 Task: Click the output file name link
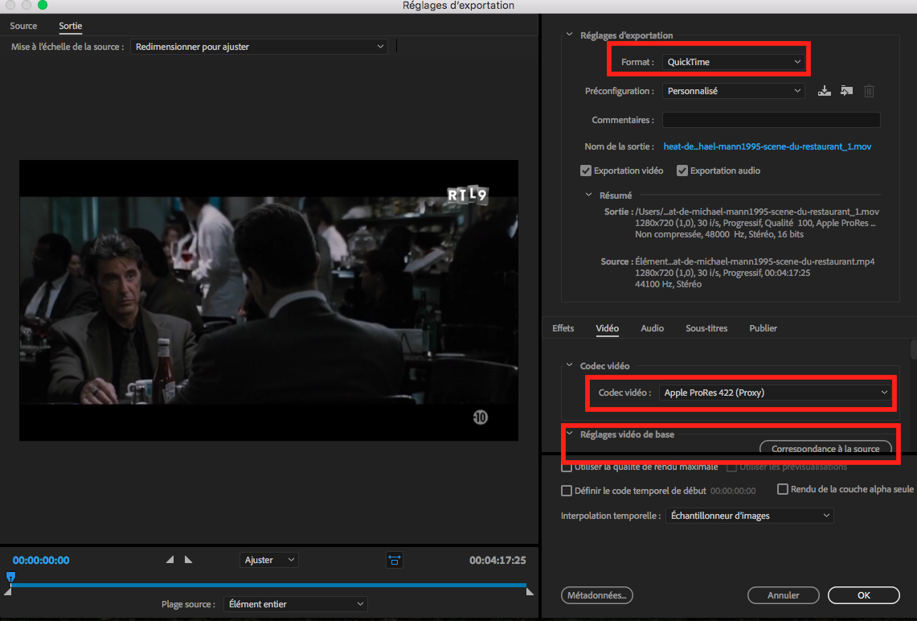[x=768, y=146]
